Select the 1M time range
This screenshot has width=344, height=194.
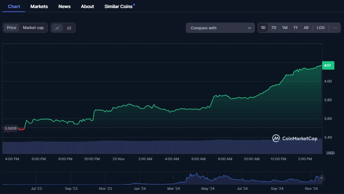285,28
